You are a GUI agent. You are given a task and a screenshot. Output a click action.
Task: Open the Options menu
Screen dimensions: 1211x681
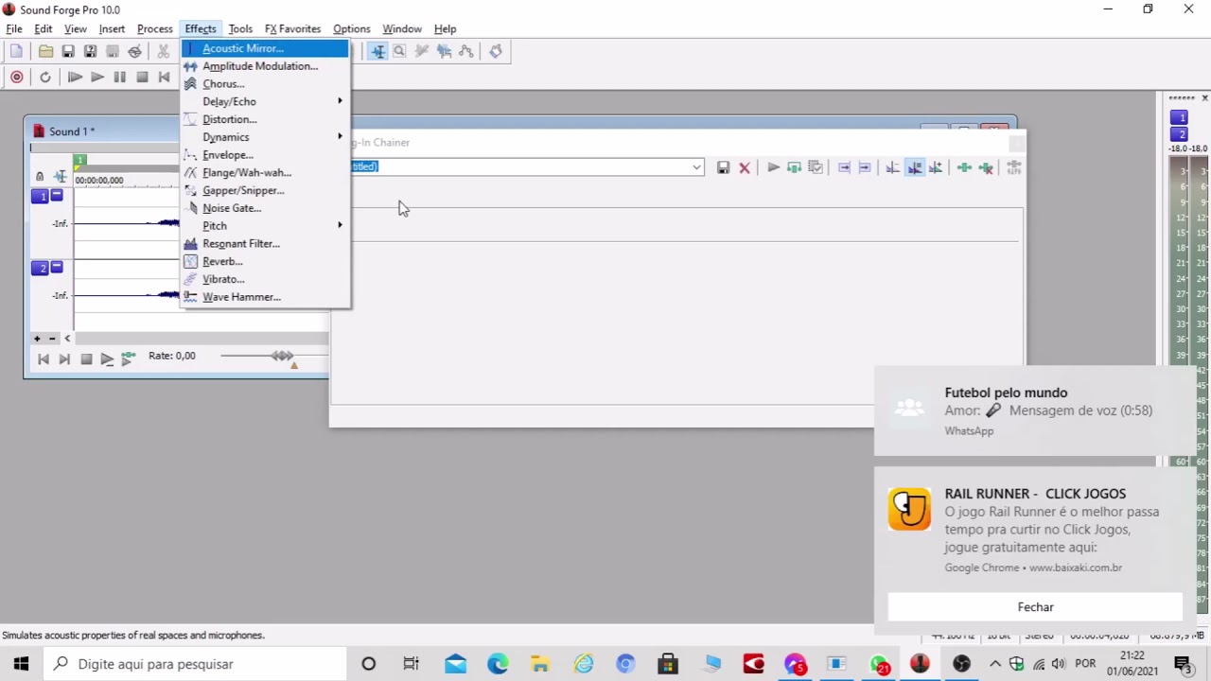point(352,28)
